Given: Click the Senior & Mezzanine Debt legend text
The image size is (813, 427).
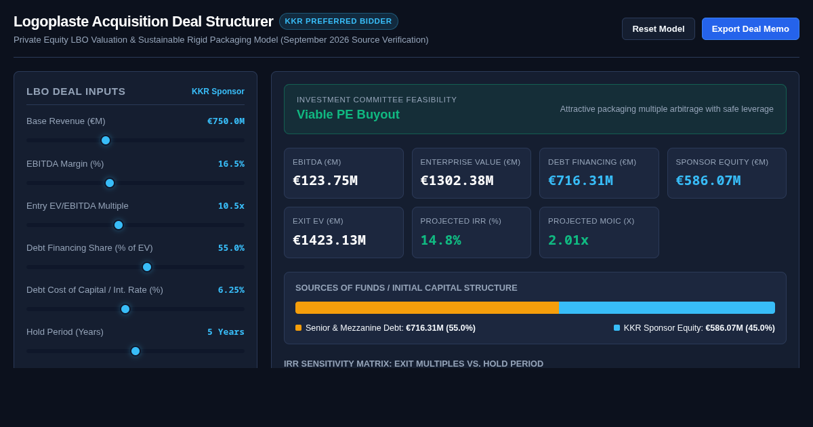Looking at the screenshot, I should coord(390,328).
